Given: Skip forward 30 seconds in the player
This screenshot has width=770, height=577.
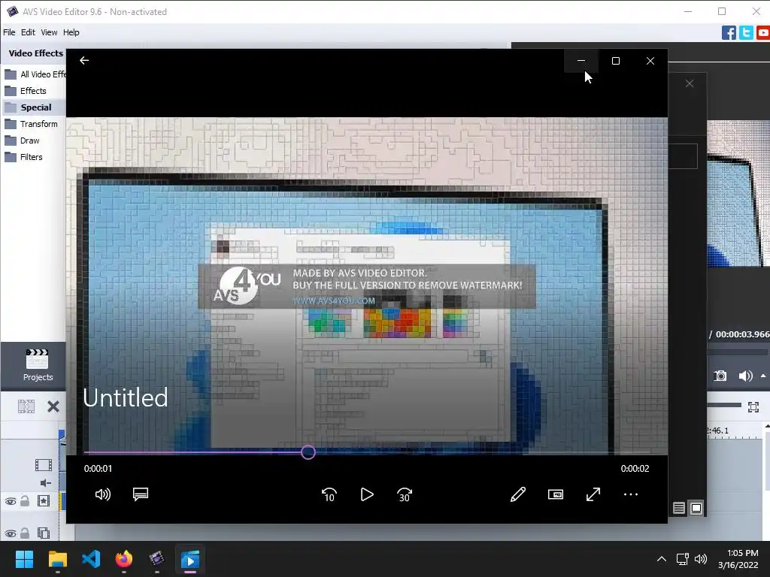Looking at the screenshot, I should point(405,494).
